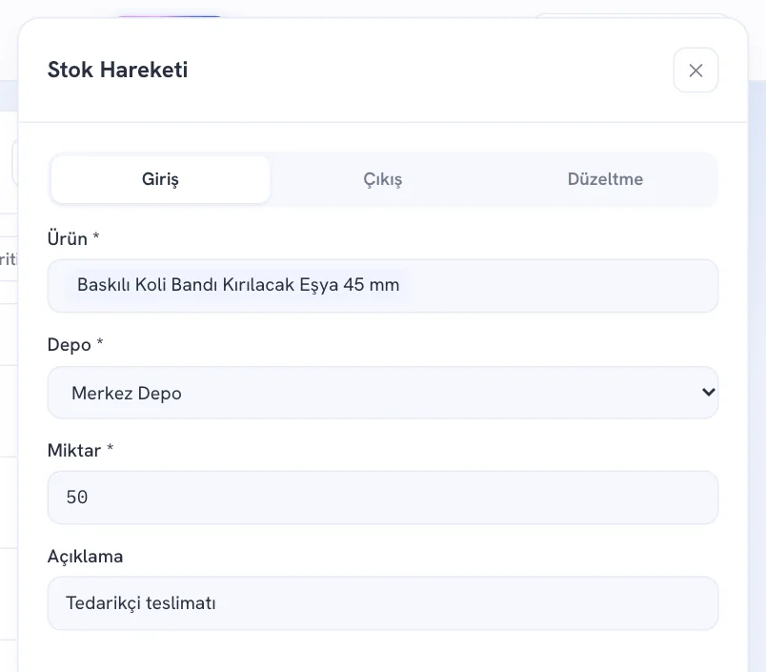Viewport: 766px width, 672px height.
Task: Click the Ürün field label
Action: (x=73, y=238)
